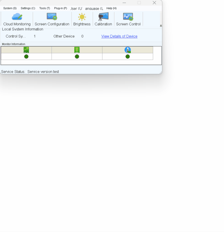
Task: Click green status dot under thermometer column
Action: point(128,57)
